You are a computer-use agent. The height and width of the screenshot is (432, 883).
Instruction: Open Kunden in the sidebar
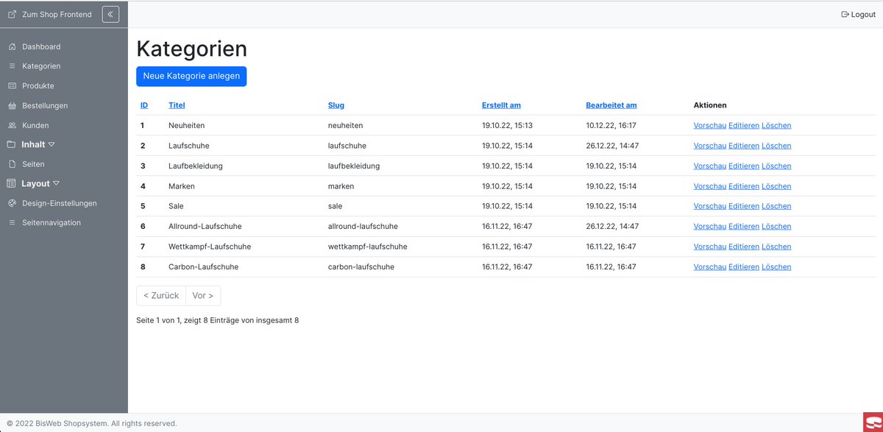(x=35, y=125)
